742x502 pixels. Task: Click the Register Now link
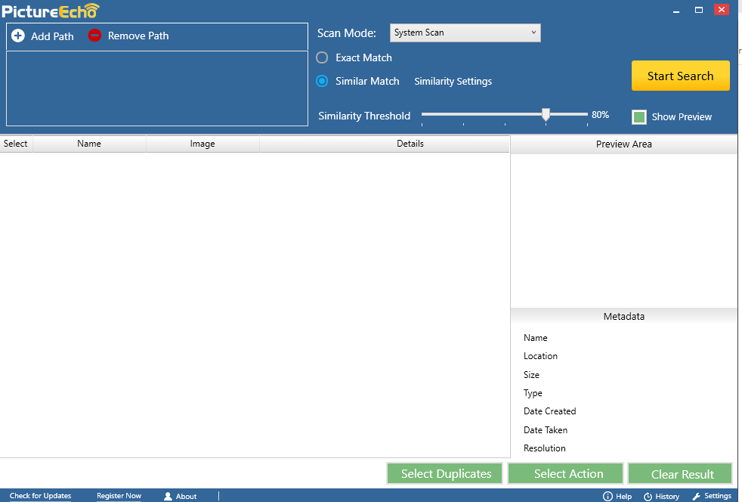coord(119,496)
